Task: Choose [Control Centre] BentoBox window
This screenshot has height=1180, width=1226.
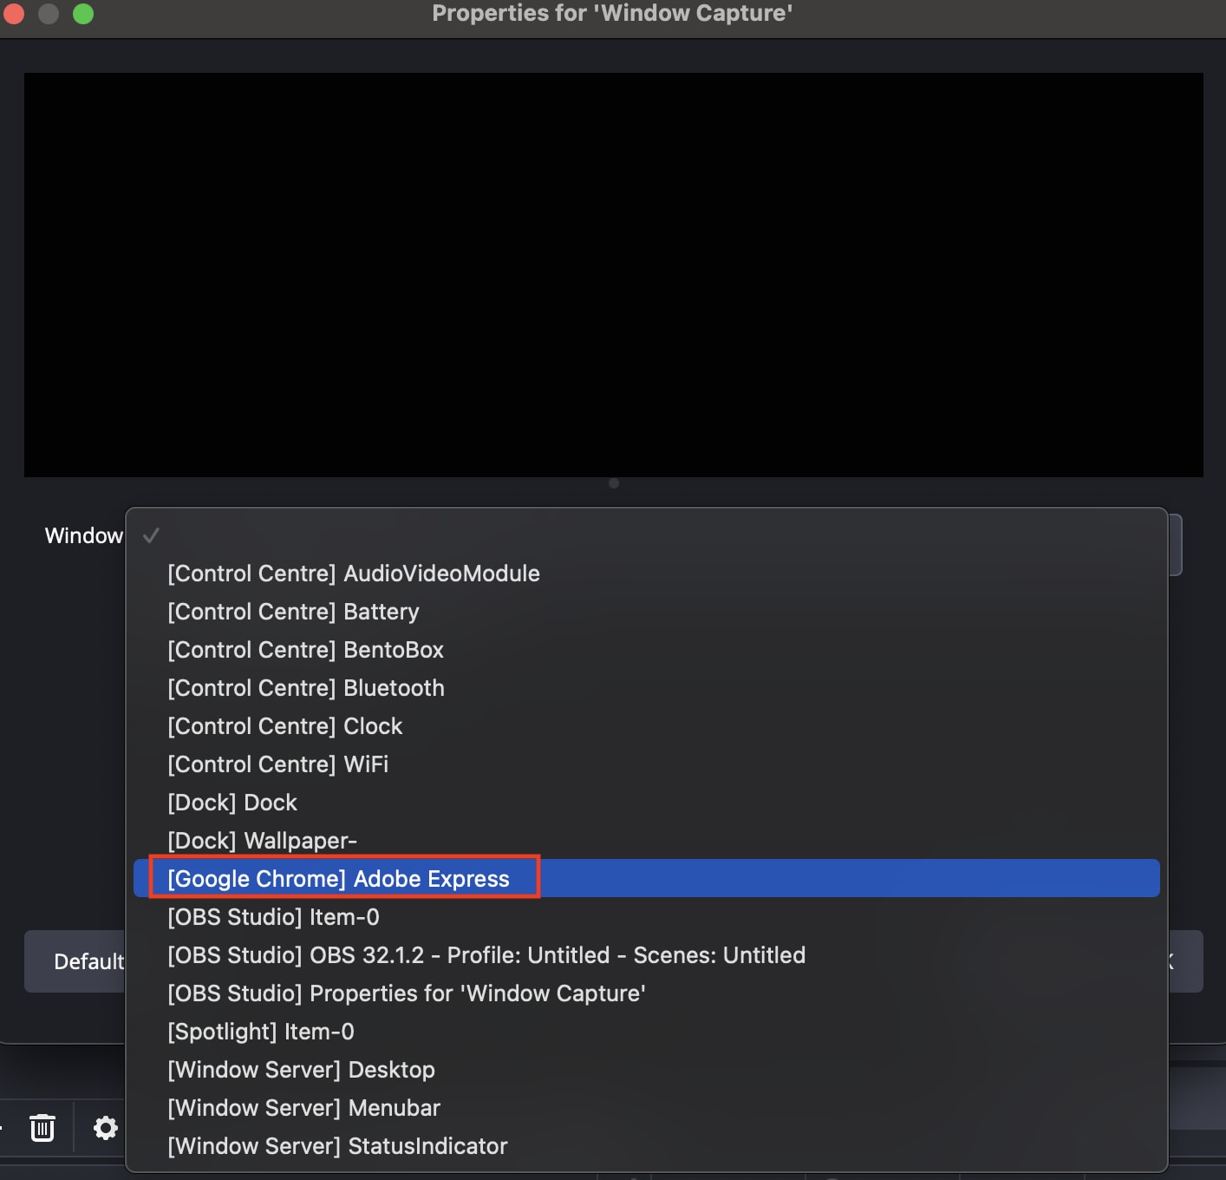Action: [647, 650]
